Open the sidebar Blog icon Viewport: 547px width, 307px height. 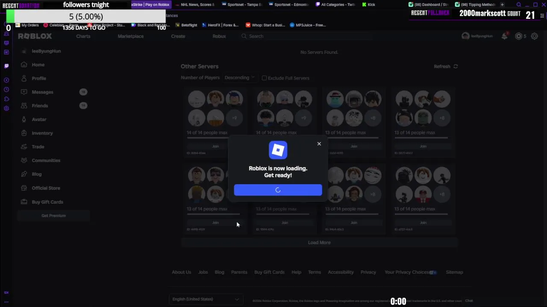click(24, 174)
